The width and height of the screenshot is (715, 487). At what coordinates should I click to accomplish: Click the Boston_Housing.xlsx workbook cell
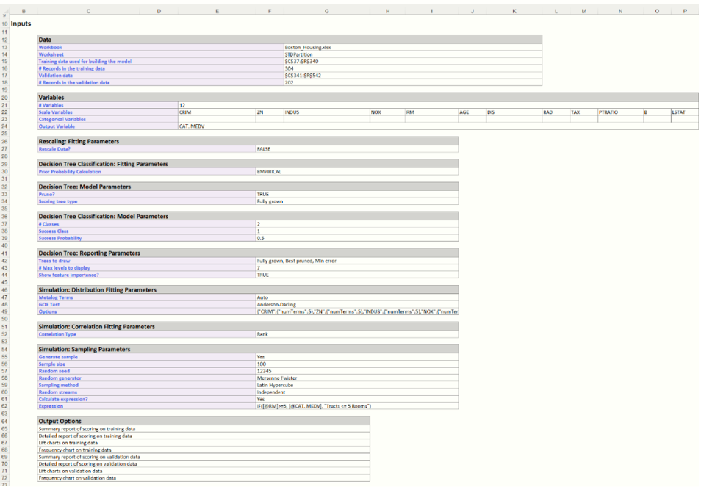309,47
